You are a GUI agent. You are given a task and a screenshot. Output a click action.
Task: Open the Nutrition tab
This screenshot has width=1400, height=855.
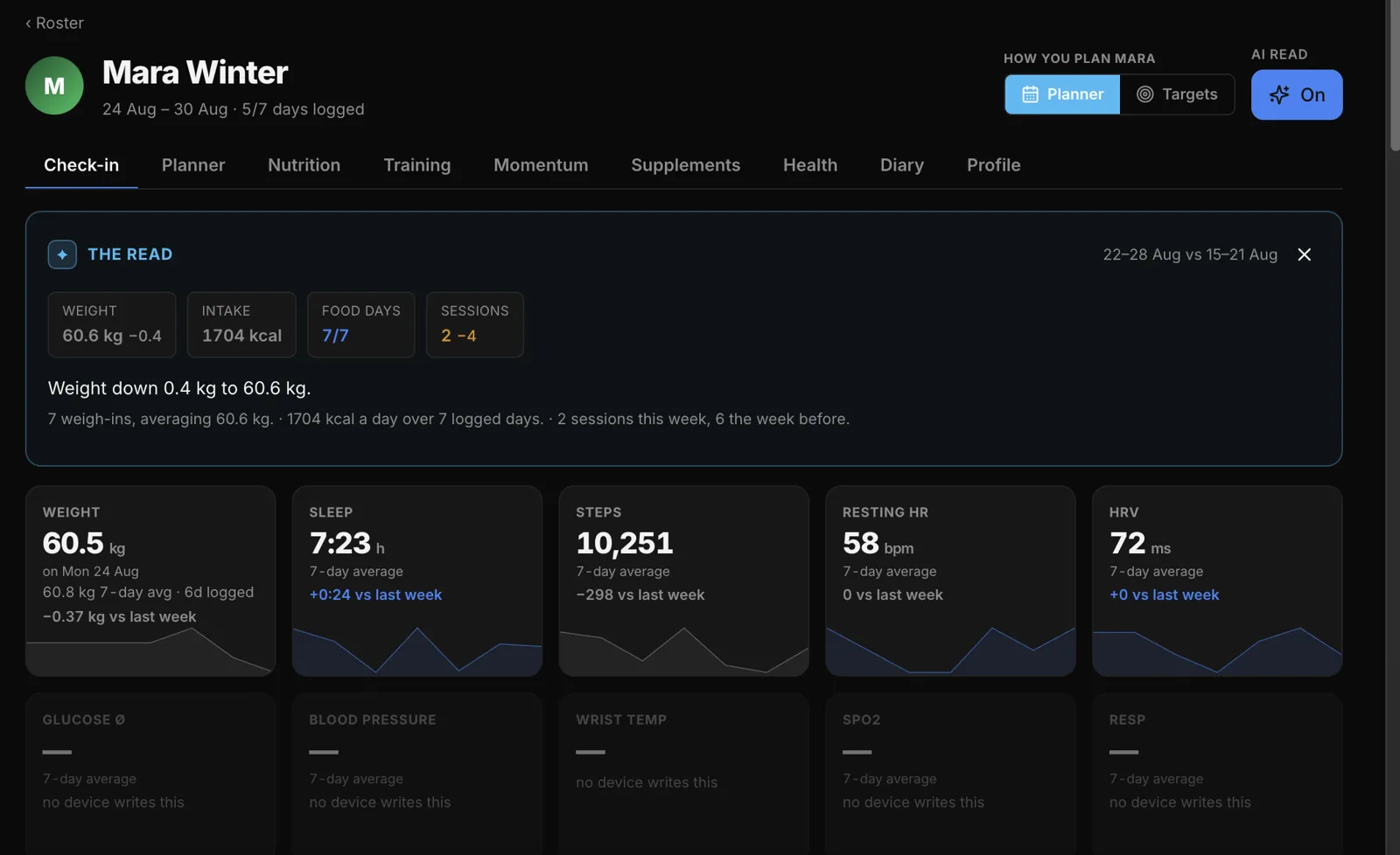tap(304, 165)
